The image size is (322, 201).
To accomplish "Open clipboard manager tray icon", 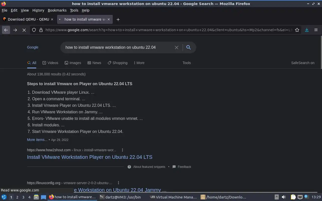I will pos(293,197).
